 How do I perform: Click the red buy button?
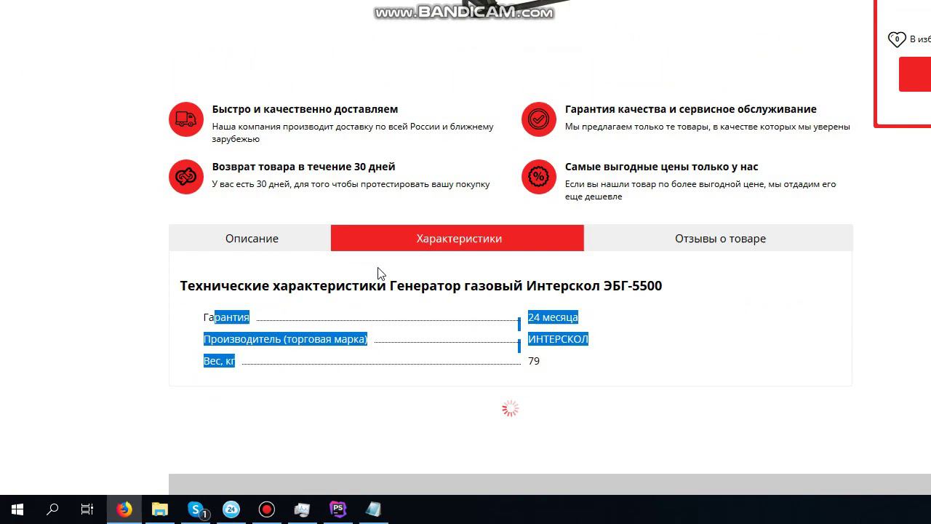point(915,74)
